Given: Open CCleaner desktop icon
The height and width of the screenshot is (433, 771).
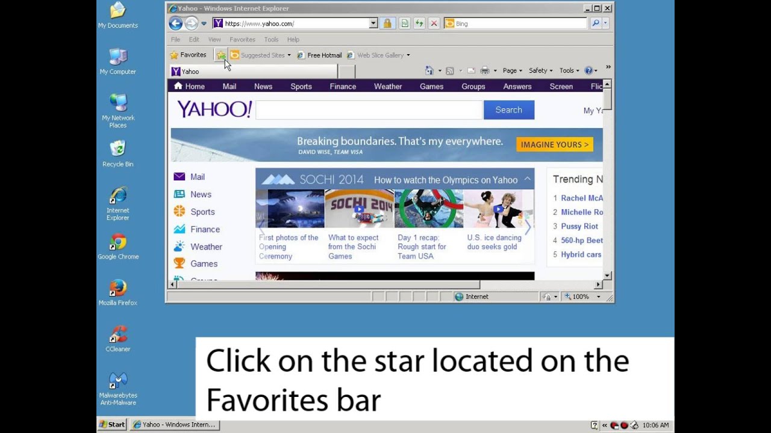Looking at the screenshot, I should (x=118, y=340).
